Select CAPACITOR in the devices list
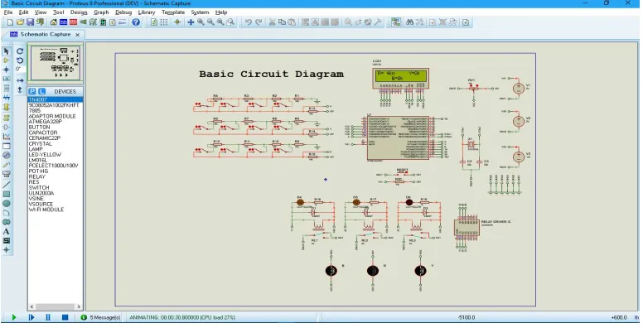The width and height of the screenshot is (643, 328). point(43,133)
